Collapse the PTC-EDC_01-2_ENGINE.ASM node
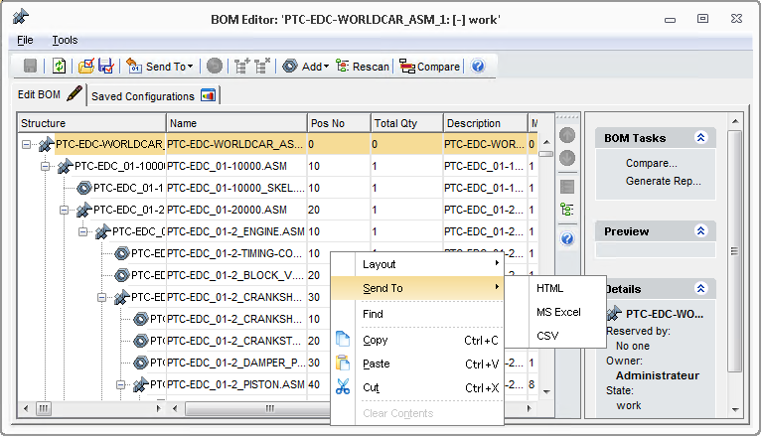The height and width of the screenshot is (438, 762). (83, 231)
